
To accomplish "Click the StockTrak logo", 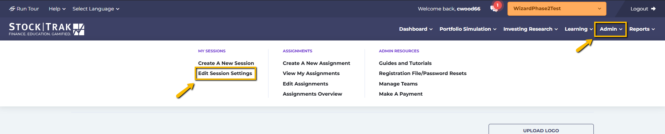I will 47,29.
